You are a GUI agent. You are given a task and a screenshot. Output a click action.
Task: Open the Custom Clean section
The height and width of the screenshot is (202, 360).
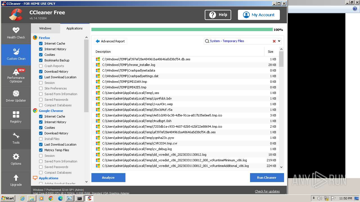16,55
